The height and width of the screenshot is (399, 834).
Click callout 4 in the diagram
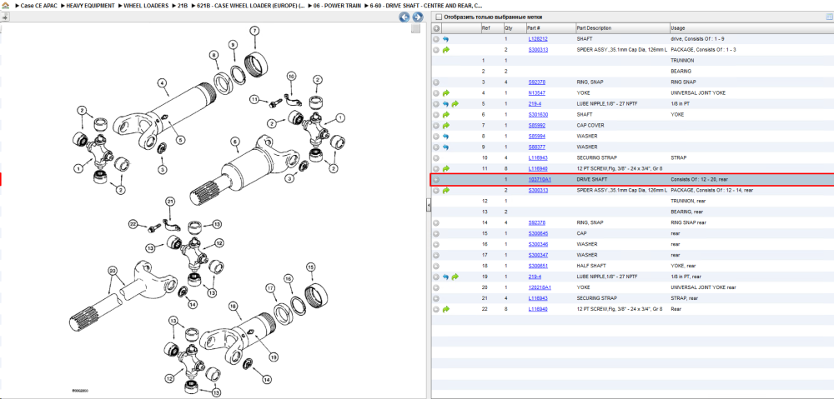[x=162, y=82]
